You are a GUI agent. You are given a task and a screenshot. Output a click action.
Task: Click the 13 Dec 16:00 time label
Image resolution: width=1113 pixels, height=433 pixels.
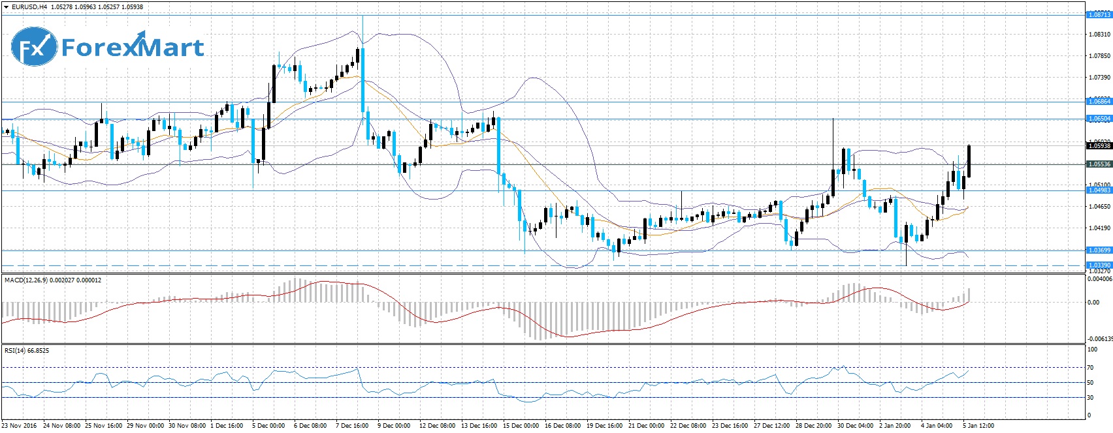(x=479, y=426)
